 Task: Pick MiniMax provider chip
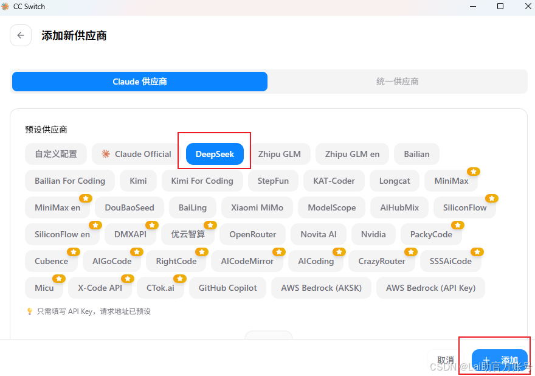[x=451, y=181]
